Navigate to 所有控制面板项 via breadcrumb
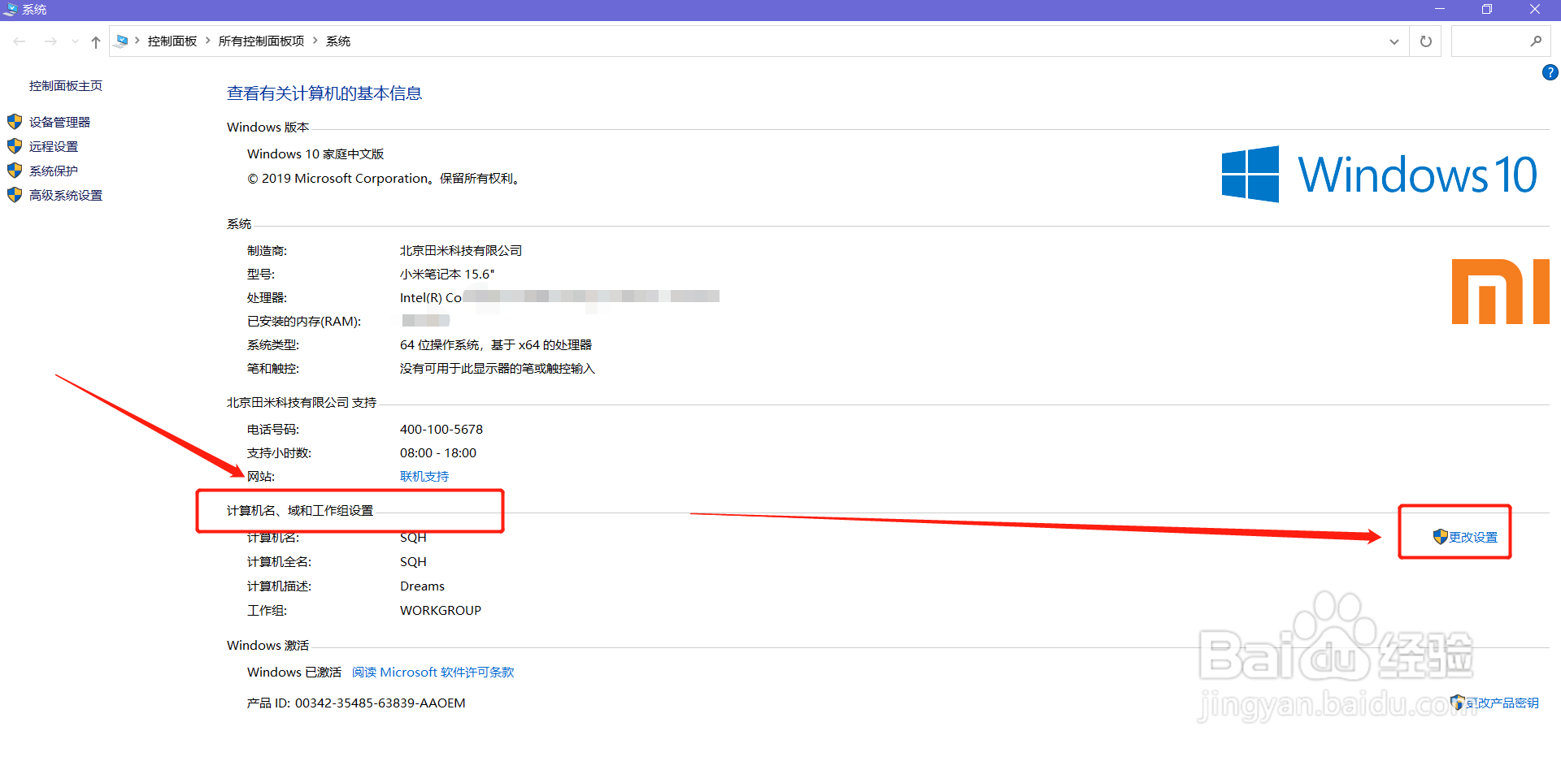The image size is (1561, 757). (261, 40)
